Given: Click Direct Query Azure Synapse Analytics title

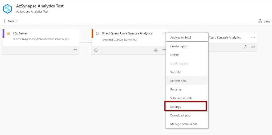Looking at the screenshot, I should 127,33.
